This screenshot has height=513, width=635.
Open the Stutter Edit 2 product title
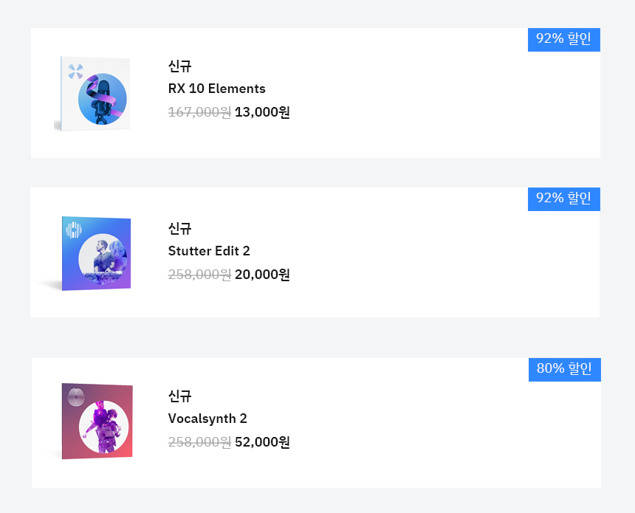tap(209, 251)
